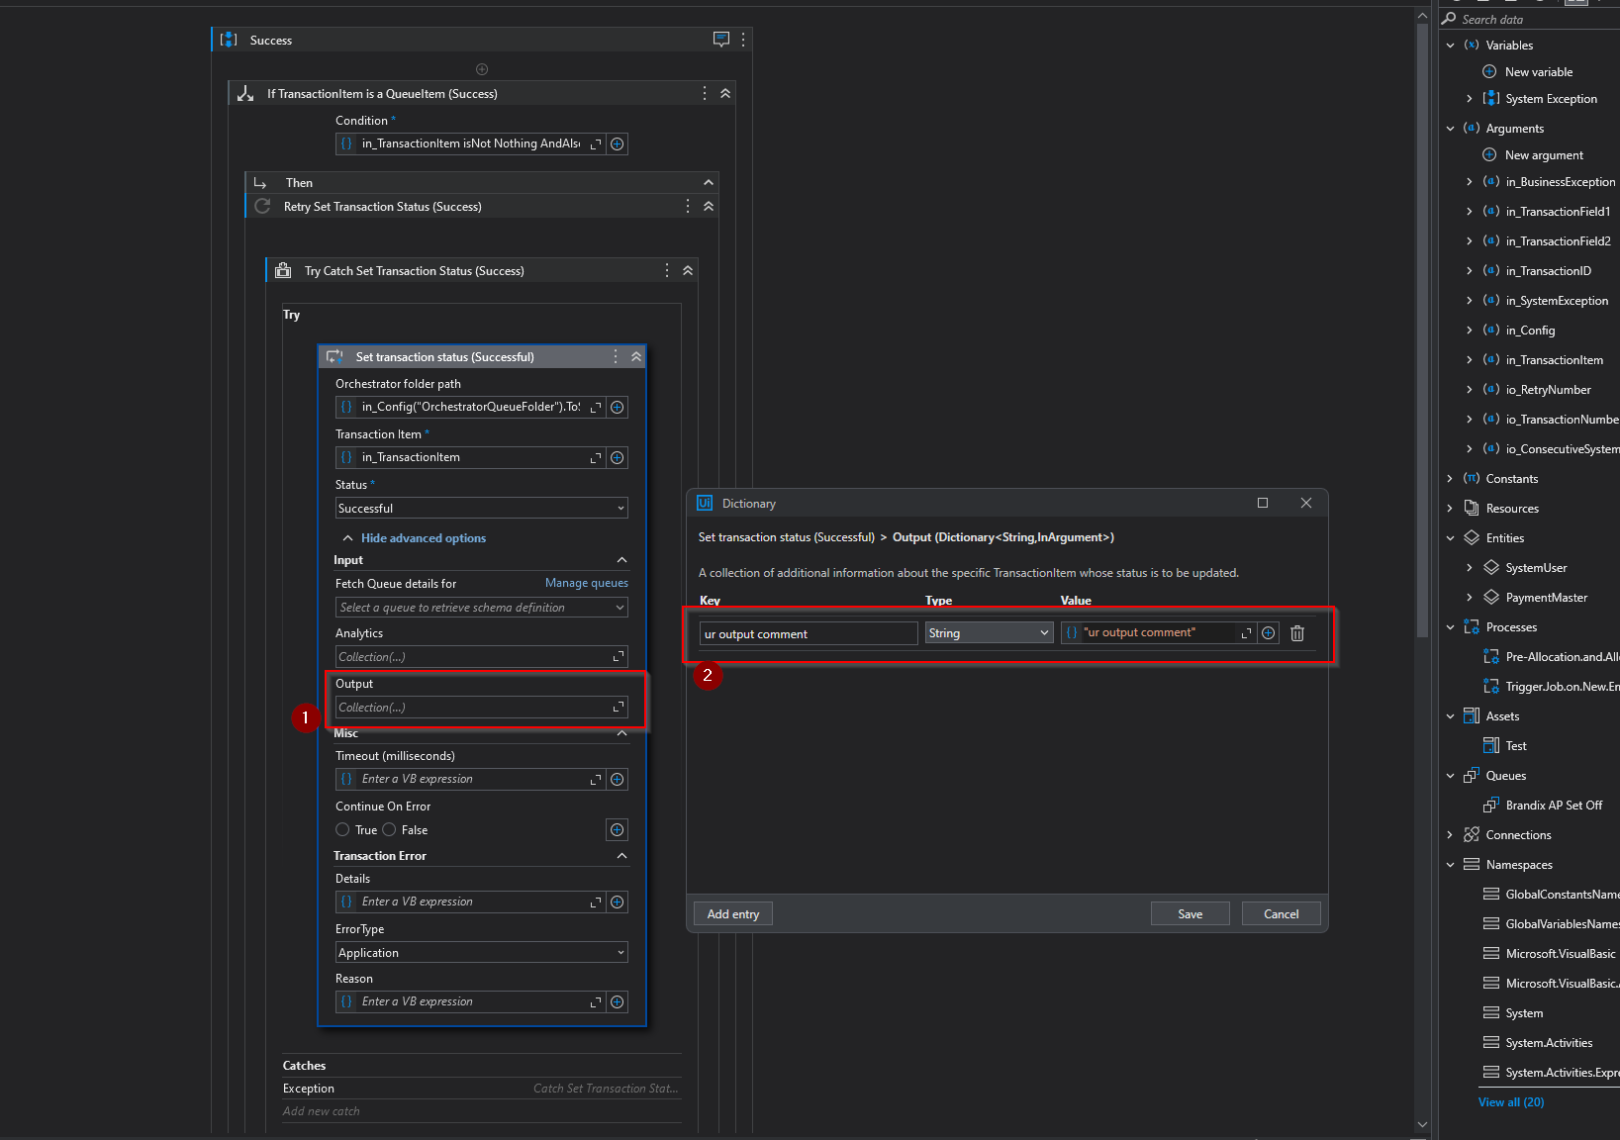Delete the dictionary entry with the trash icon
Image resolution: width=1620 pixels, height=1140 pixels.
click(x=1297, y=633)
